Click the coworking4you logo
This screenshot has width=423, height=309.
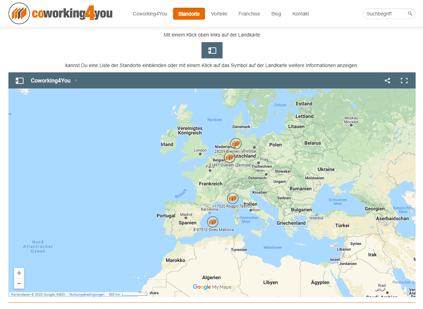pos(60,14)
